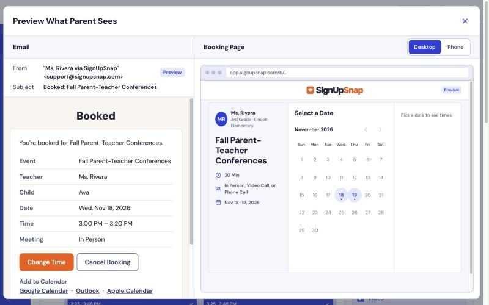Click the Teacher value Ms. Rivera in email
489x305 pixels.
(x=93, y=177)
